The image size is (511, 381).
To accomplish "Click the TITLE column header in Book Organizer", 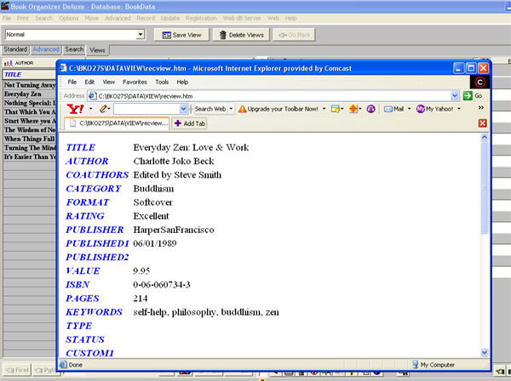I will [x=29, y=75].
